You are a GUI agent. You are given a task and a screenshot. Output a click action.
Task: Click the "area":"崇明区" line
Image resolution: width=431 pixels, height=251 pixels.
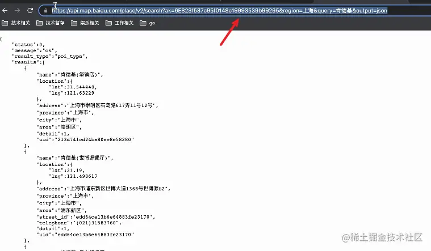[x=59, y=127]
